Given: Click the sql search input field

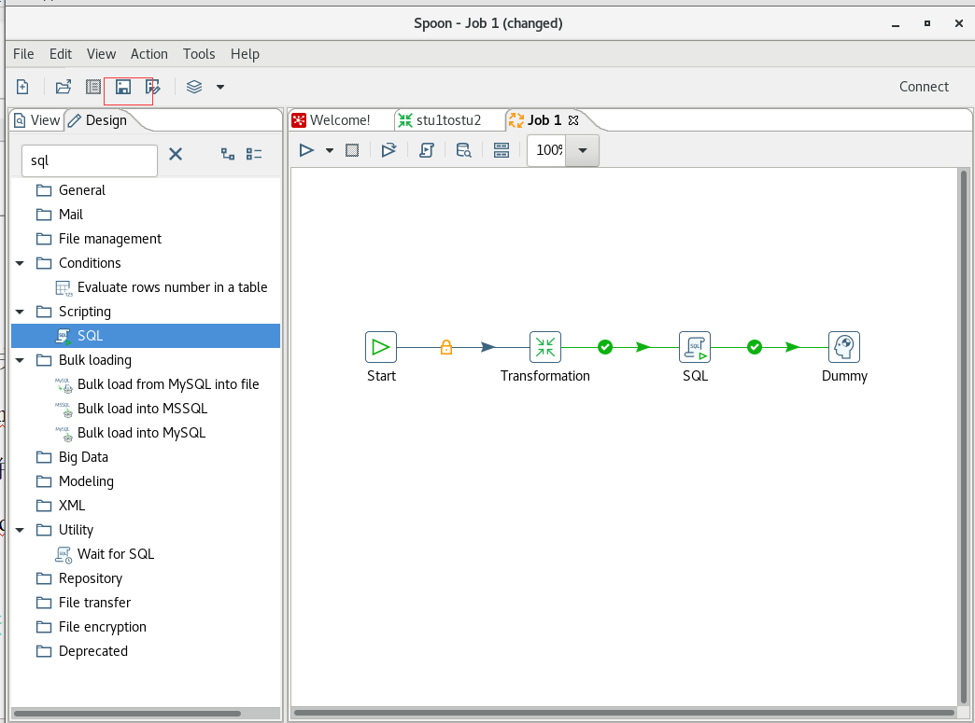Looking at the screenshot, I should pos(90,160).
